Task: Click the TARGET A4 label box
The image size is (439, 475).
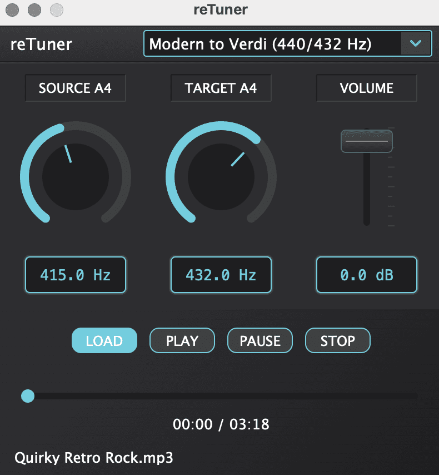Action: (221, 88)
